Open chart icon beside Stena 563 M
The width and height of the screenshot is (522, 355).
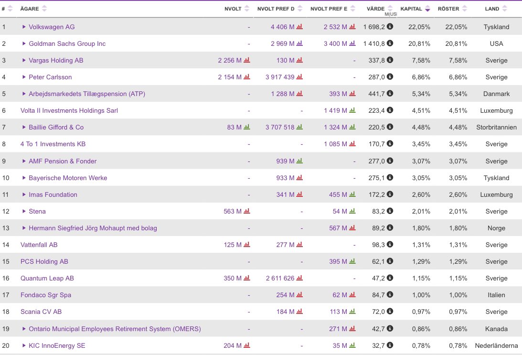(247, 211)
